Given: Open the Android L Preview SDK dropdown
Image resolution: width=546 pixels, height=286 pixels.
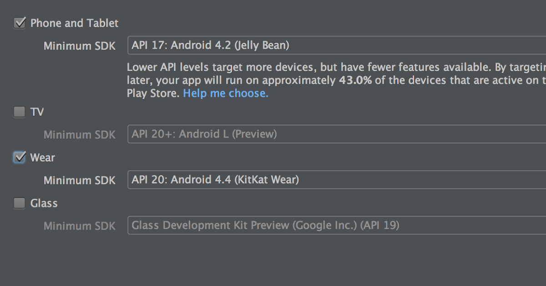Looking at the screenshot, I should [337, 134].
